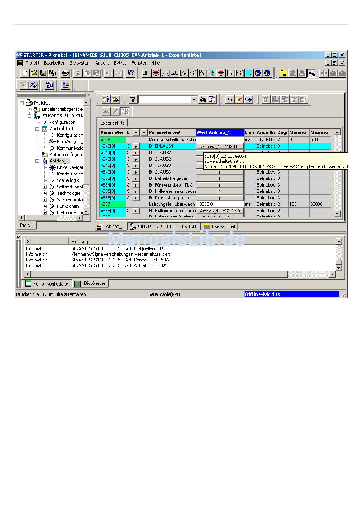Viewport: 352px width, 518px height.
Task: Click Antrieb_1 : r9719.13 value button
Action: coord(220,211)
